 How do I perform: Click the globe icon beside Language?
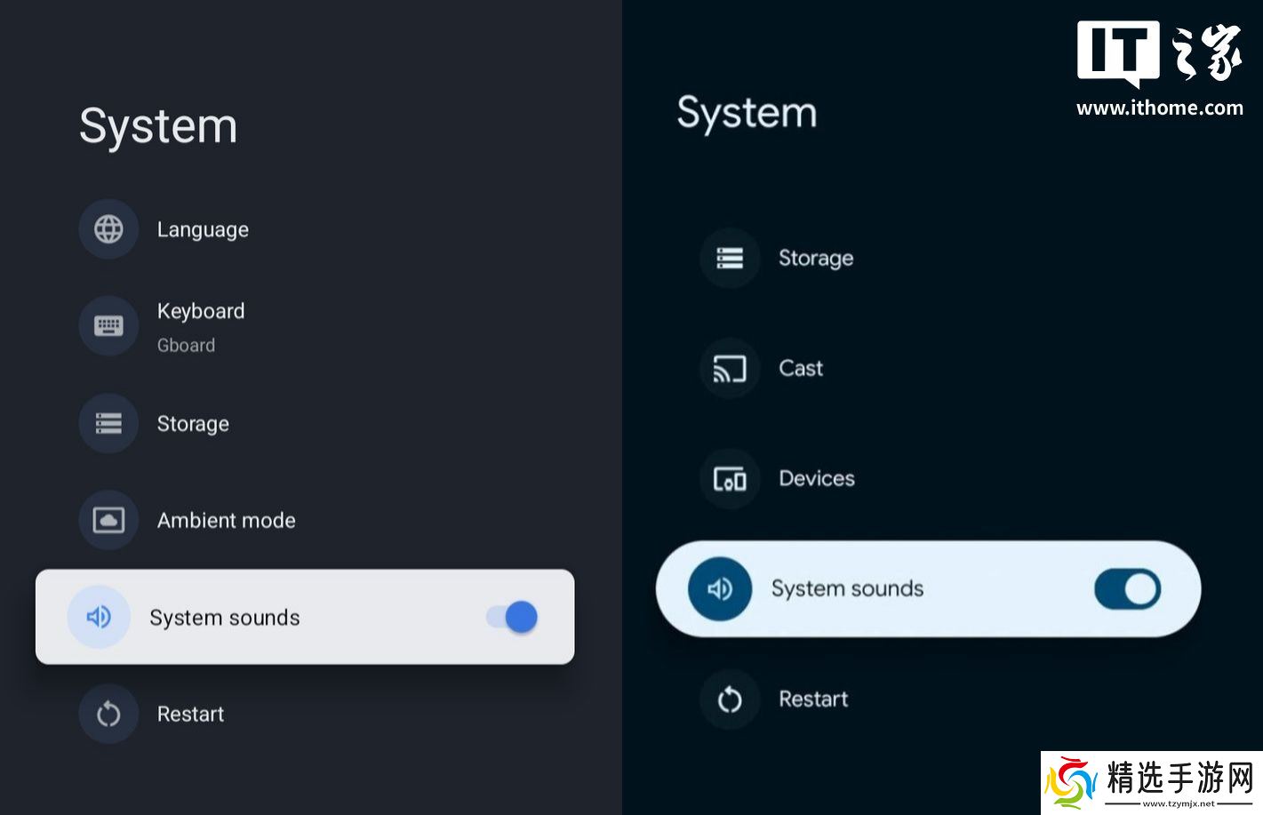click(x=108, y=229)
